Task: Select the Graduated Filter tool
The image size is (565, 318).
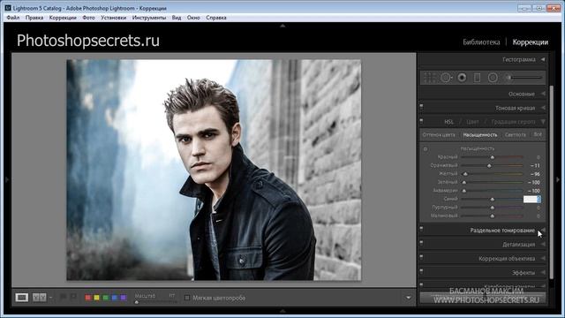Action: (477, 78)
